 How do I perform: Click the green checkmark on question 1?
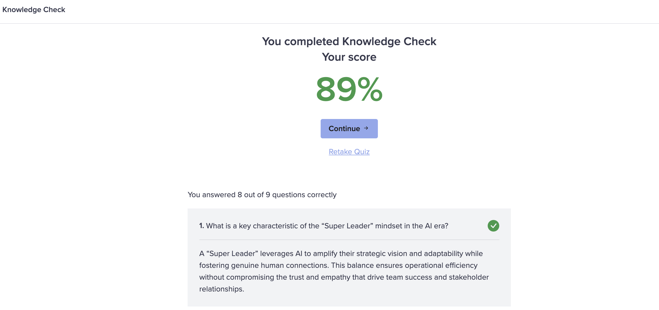click(493, 226)
